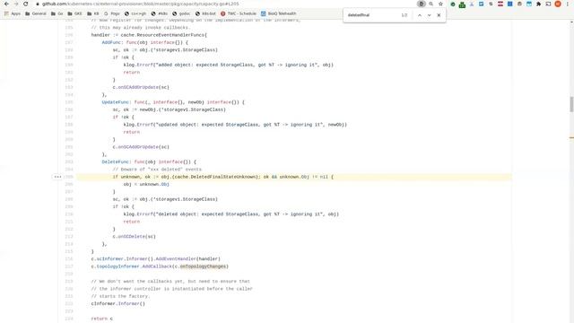Click the line number beside "return c"
The height and width of the screenshot is (323, 574).
69,319
